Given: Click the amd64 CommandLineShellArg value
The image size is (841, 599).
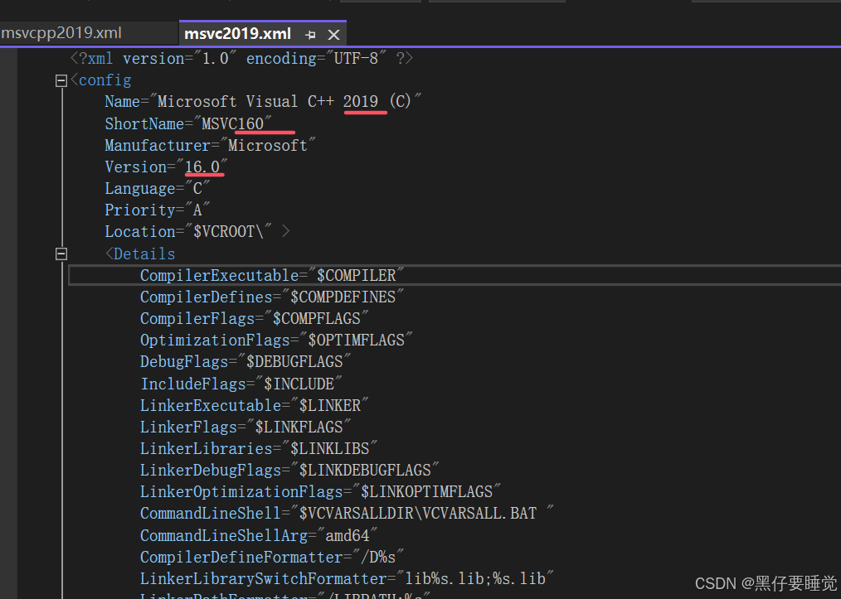Looking at the screenshot, I should point(348,534).
